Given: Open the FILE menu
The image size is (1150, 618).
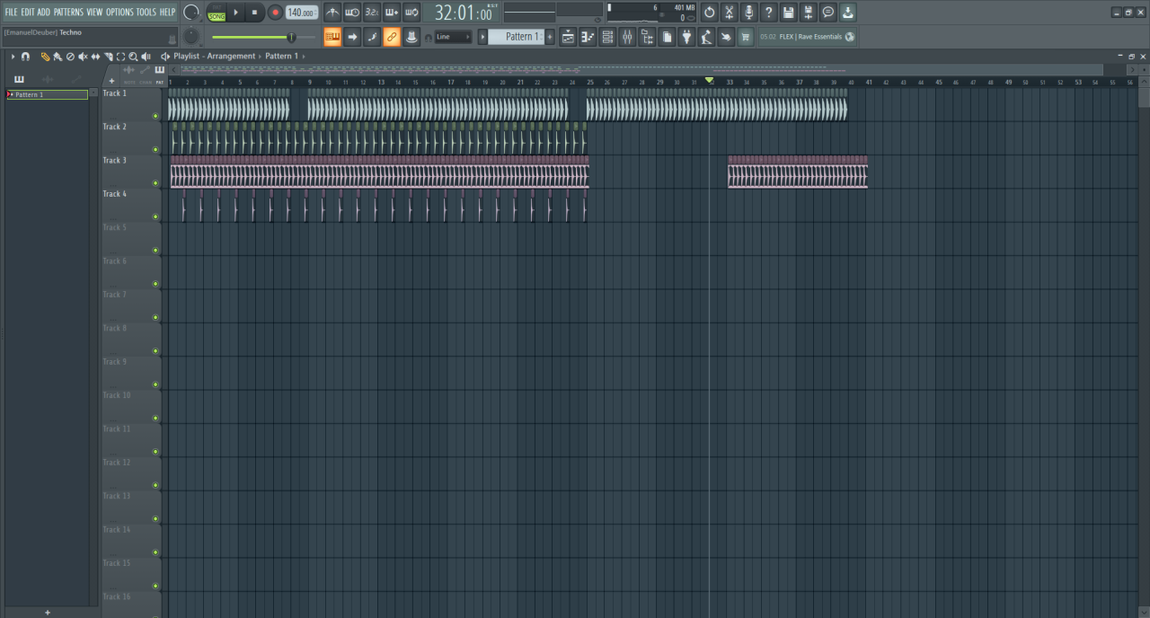Looking at the screenshot, I should click(11, 12).
